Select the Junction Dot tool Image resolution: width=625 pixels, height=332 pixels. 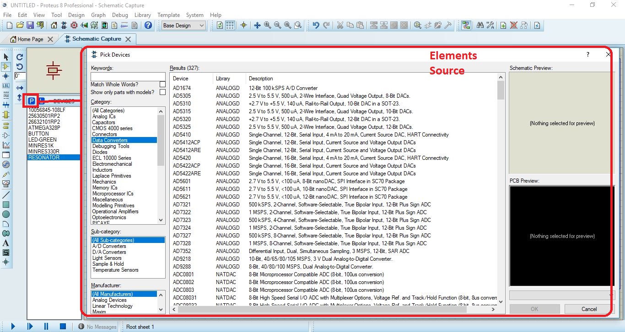tap(6, 76)
